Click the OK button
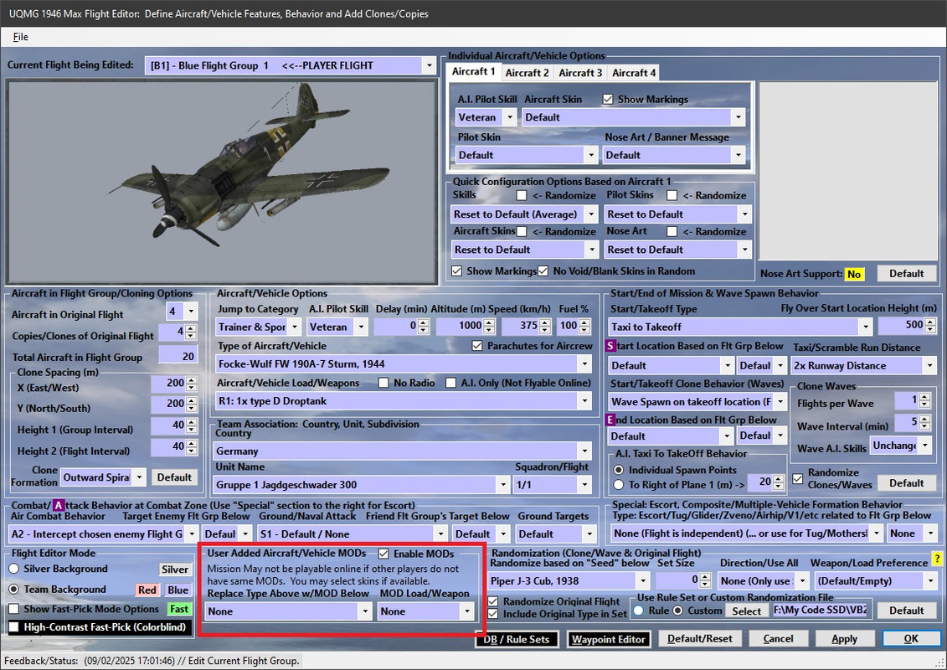947x670 pixels. 911,638
